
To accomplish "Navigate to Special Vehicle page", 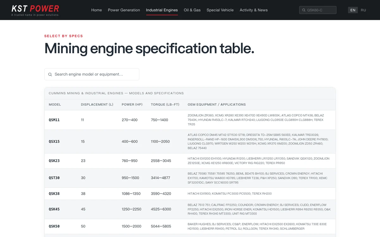I will 220,10.
